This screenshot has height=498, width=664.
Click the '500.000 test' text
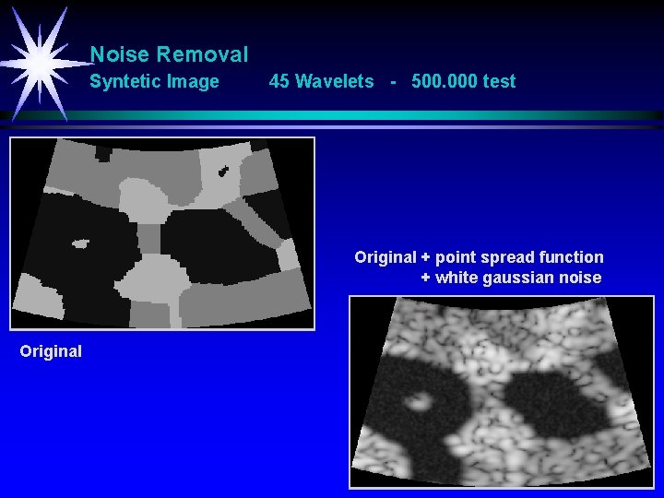click(x=463, y=81)
